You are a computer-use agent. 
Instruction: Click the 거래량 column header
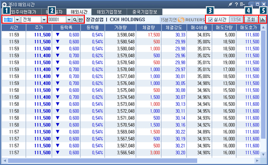[x=120, y=28]
